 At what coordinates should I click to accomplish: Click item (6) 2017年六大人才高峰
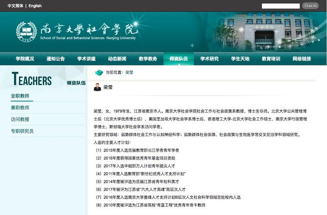click(141, 190)
